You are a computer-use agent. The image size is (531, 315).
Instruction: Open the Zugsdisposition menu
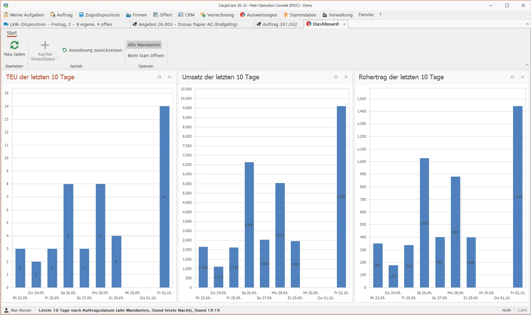pos(99,15)
